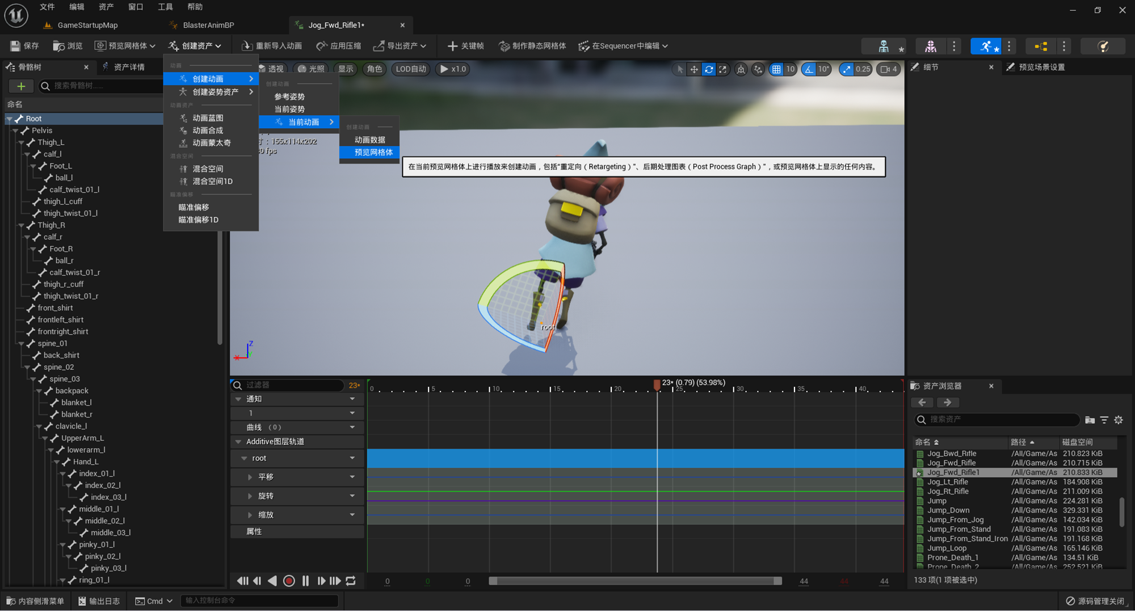
Task: Click the select mode cursor icon
Action: 680,69
